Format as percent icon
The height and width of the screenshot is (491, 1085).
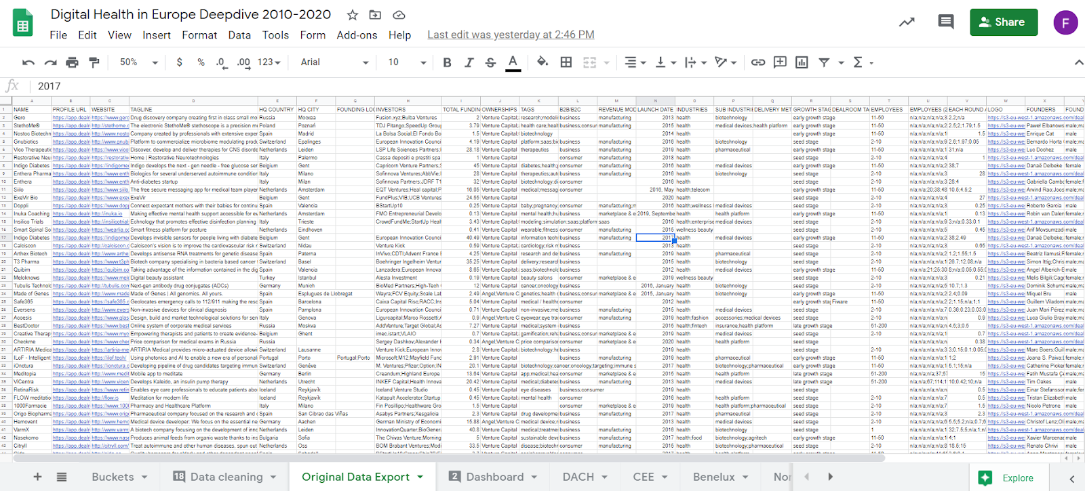[x=201, y=62]
